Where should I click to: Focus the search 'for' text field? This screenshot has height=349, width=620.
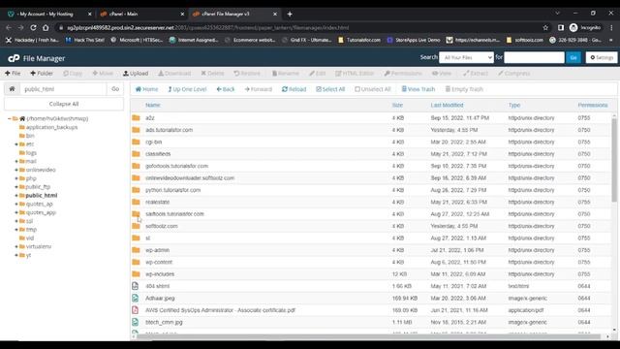click(x=534, y=57)
